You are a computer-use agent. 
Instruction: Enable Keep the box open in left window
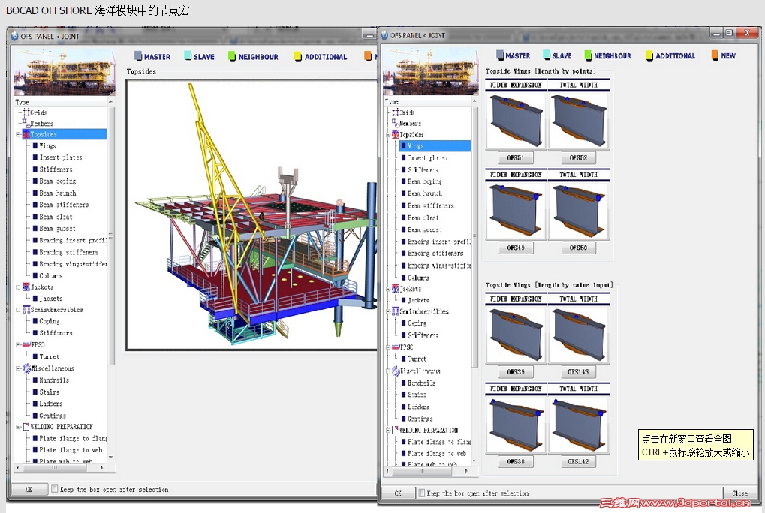point(55,489)
